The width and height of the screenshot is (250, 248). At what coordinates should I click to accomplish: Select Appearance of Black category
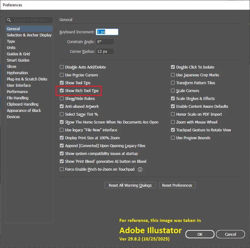tap(29, 110)
